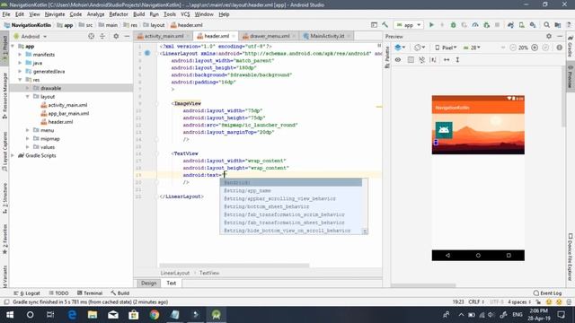
Task: Click the Clear Constraints icon in preview toolbar
Action: click(422, 60)
